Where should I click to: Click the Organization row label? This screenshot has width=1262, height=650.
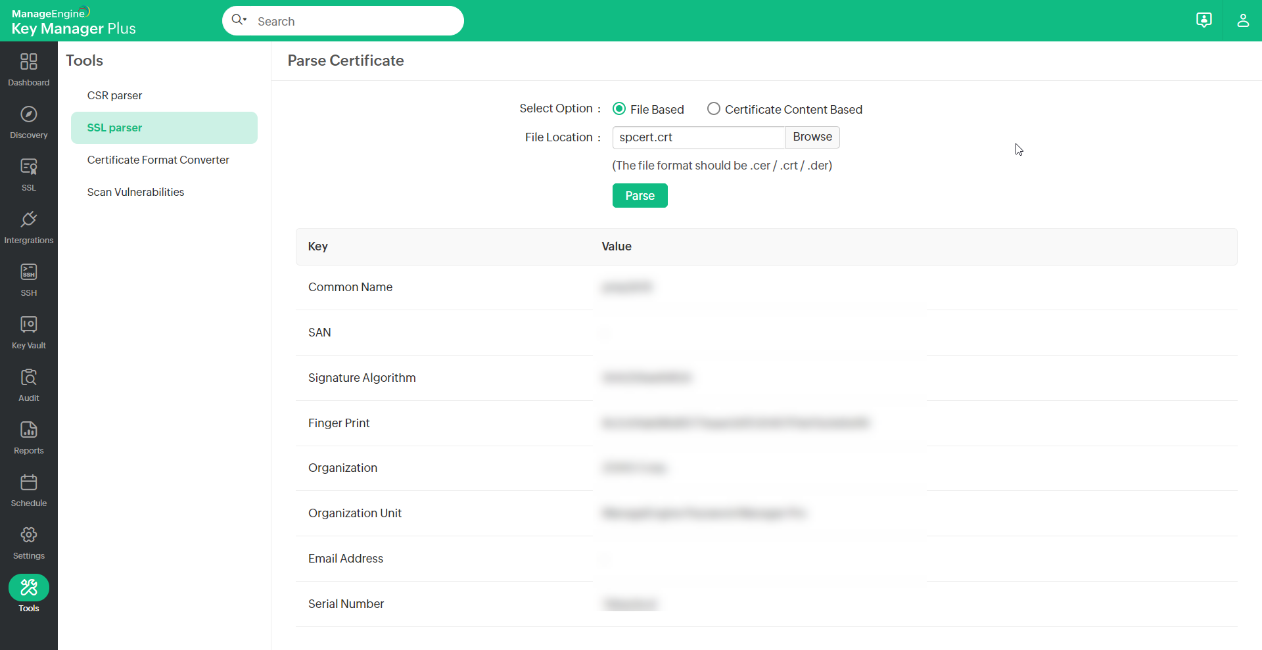coord(343,468)
